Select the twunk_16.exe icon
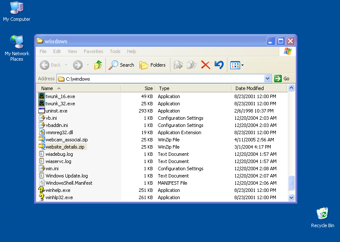340x242 pixels. [x=42, y=96]
